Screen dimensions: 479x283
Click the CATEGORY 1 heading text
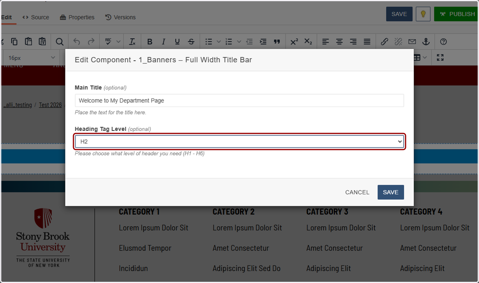139,212
